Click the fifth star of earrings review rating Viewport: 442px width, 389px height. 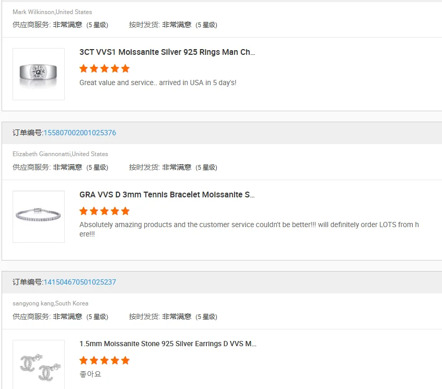coord(125,360)
